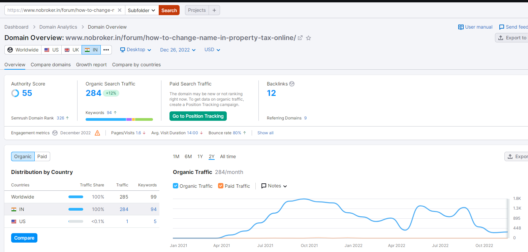Click India flag in distribution table

point(14,209)
